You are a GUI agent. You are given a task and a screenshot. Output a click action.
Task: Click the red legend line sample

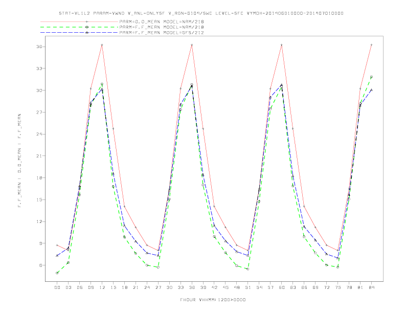point(79,21)
